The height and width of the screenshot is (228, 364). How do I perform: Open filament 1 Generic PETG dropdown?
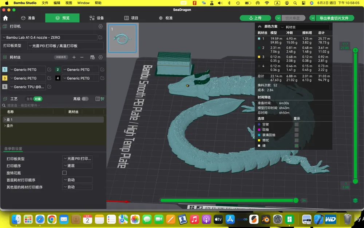27,69
